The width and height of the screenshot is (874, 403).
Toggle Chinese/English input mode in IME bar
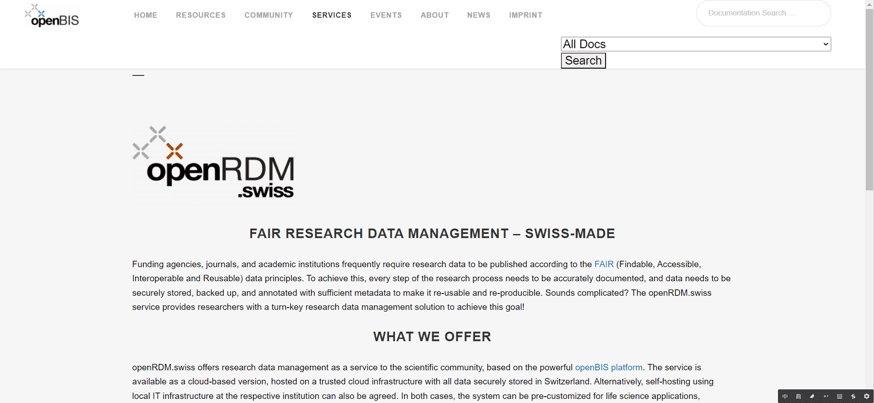tap(785, 396)
